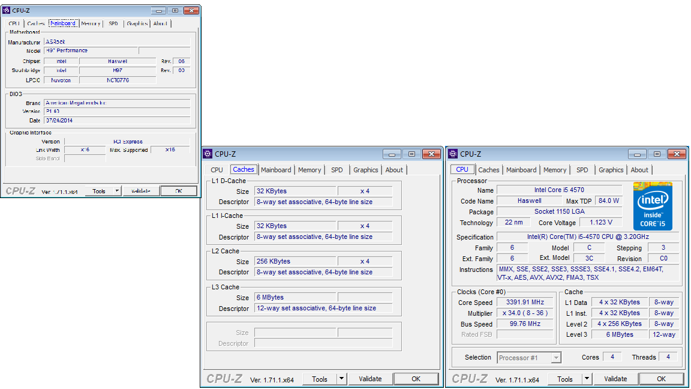
Task: Select the Mainboard tab in the top-left window
Action: (x=63, y=23)
